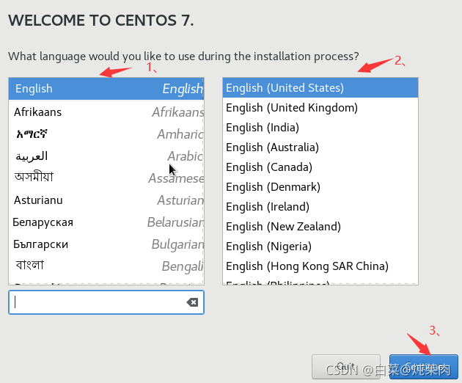462x383 pixels.
Task: Select the Amharic language row
Action: (x=106, y=134)
